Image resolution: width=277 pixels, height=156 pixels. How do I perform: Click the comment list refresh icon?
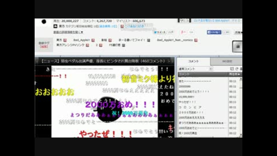[x=237, y=69]
